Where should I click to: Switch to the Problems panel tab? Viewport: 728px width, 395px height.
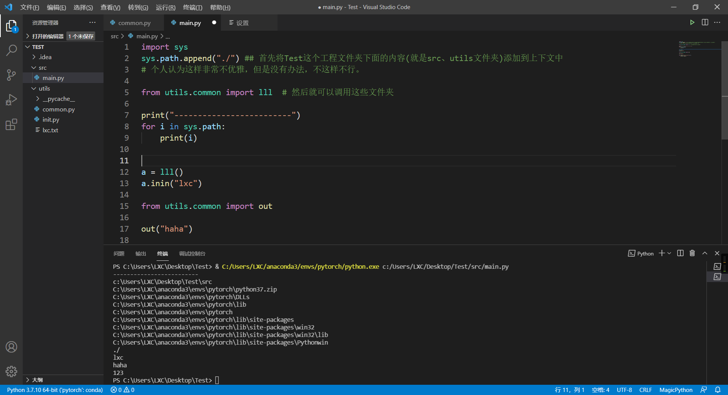coord(119,253)
